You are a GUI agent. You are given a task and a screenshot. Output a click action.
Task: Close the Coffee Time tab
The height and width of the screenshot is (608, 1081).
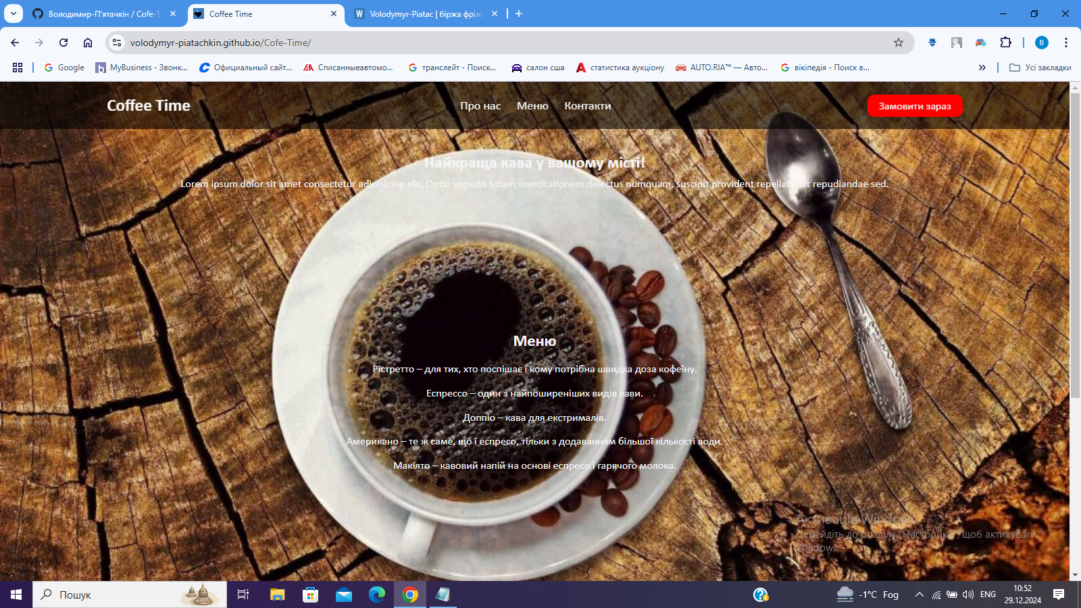click(334, 14)
